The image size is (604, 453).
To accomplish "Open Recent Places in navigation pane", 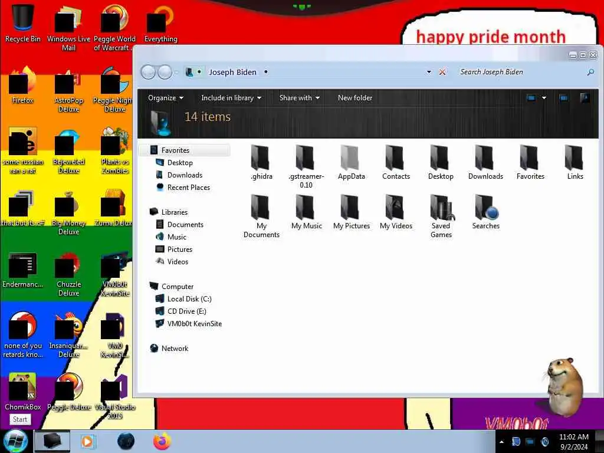I will pyautogui.click(x=188, y=187).
